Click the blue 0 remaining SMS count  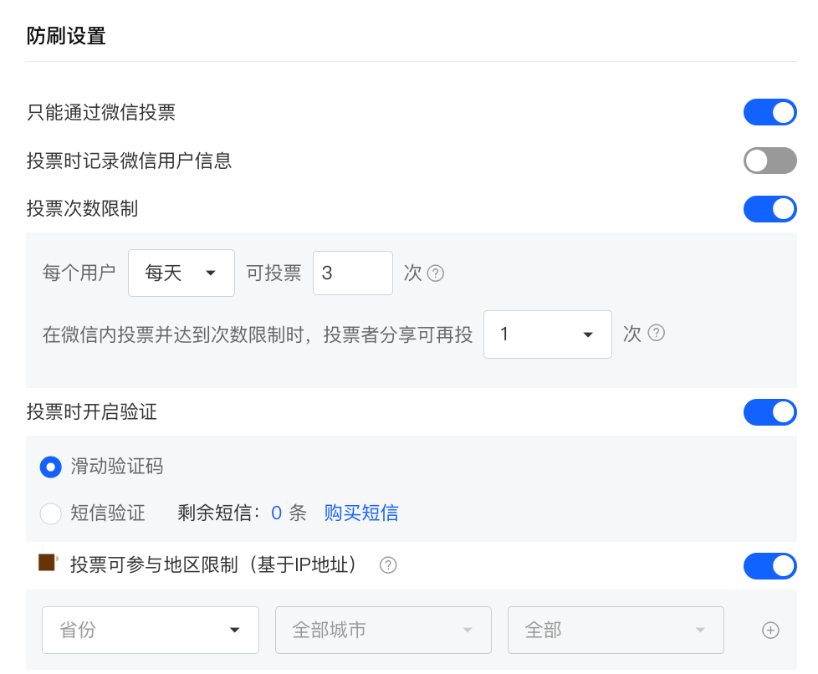pos(276,513)
